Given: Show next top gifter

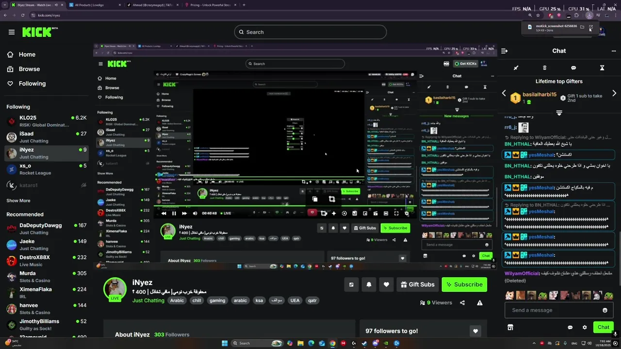Looking at the screenshot, I should (x=614, y=93).
